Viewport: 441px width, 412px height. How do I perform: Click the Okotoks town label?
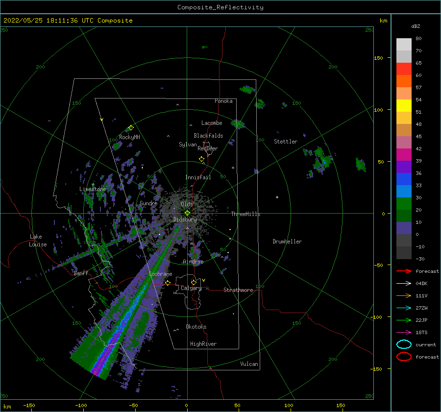pos(196,327)
